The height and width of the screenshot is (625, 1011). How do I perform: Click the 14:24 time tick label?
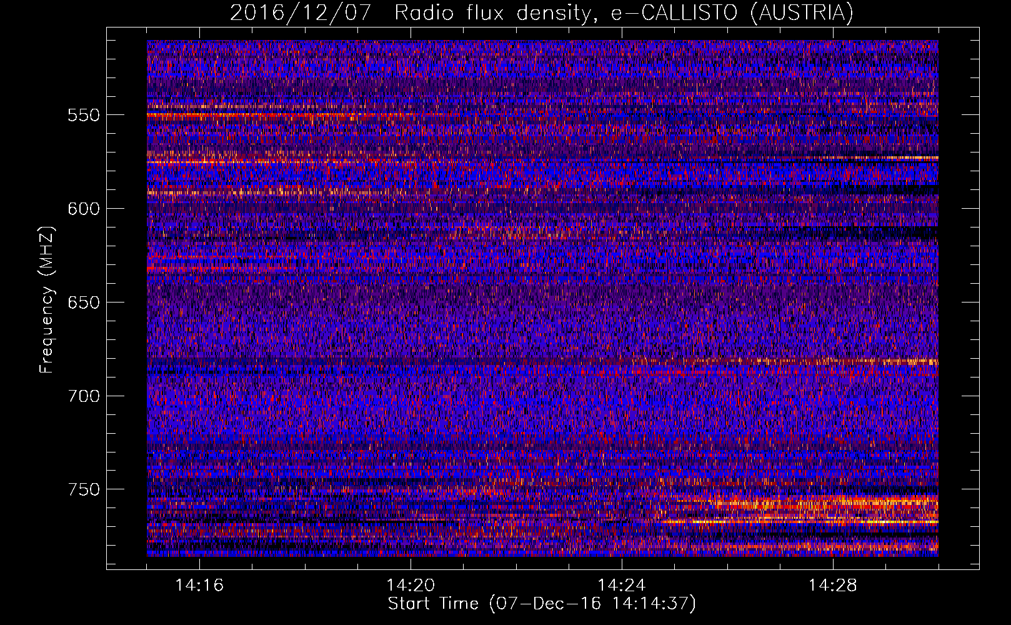click(622, 586)
